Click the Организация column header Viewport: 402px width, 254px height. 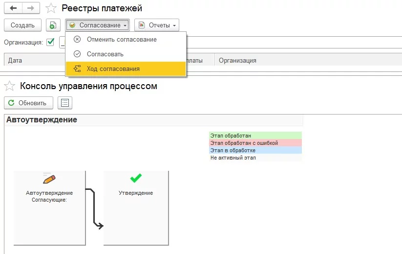click(x=237, y=61)
